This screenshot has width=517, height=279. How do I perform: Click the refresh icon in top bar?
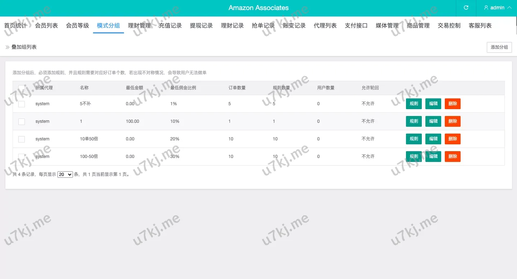(x=466, y=8)
